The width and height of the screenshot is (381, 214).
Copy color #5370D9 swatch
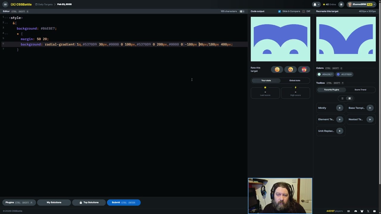pos(344,74)
